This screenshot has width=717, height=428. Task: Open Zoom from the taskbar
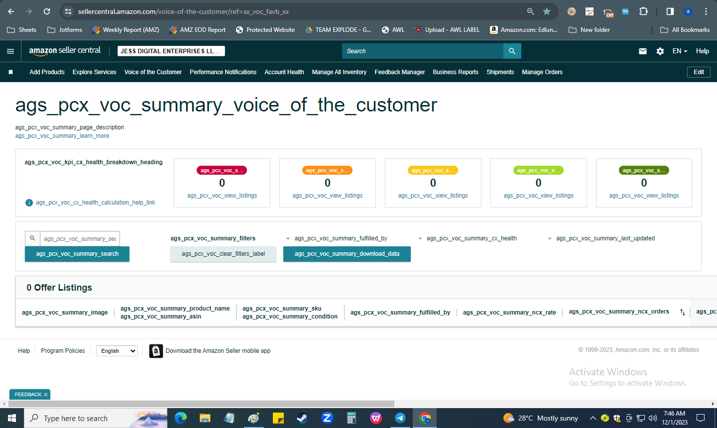point(327,418)
